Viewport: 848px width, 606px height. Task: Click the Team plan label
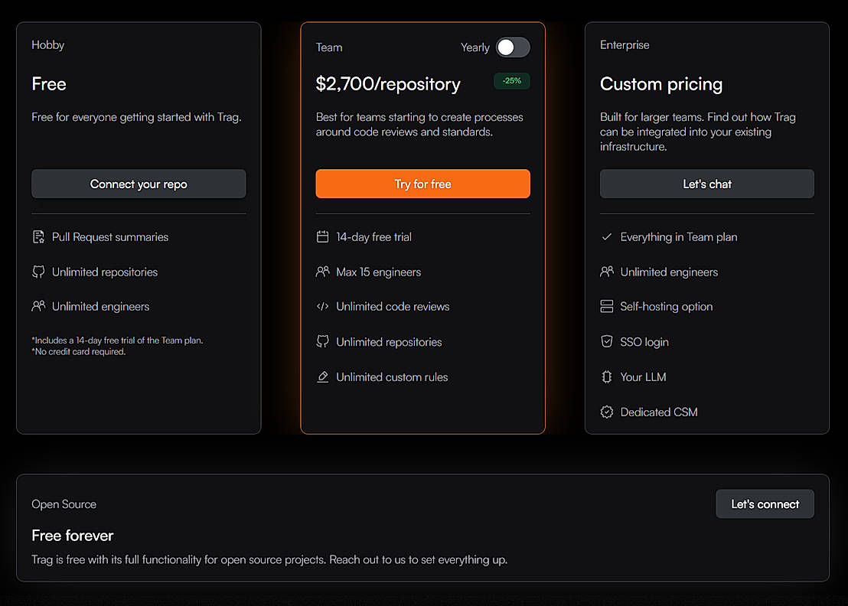pyautogui.click(x=329, y=47)
